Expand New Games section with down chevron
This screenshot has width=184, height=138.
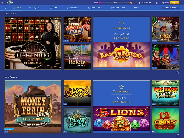(x=178, y=136)
